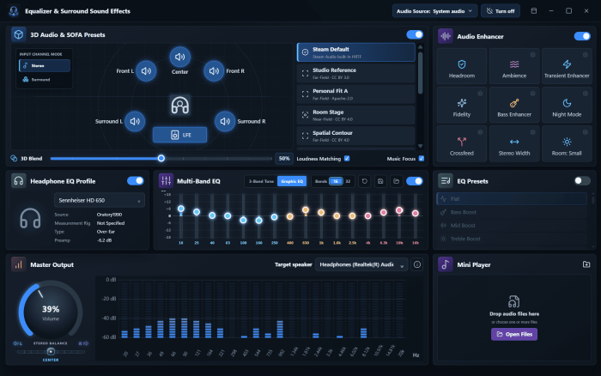Viewport: 601px width, 376px height.
Task: Open the Headroom enhancer tile
Action: (462, 66)
